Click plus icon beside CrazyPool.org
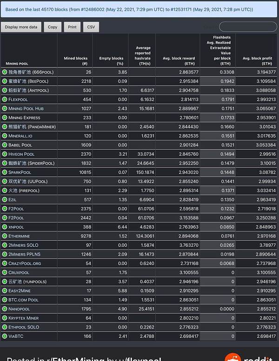 5,263
